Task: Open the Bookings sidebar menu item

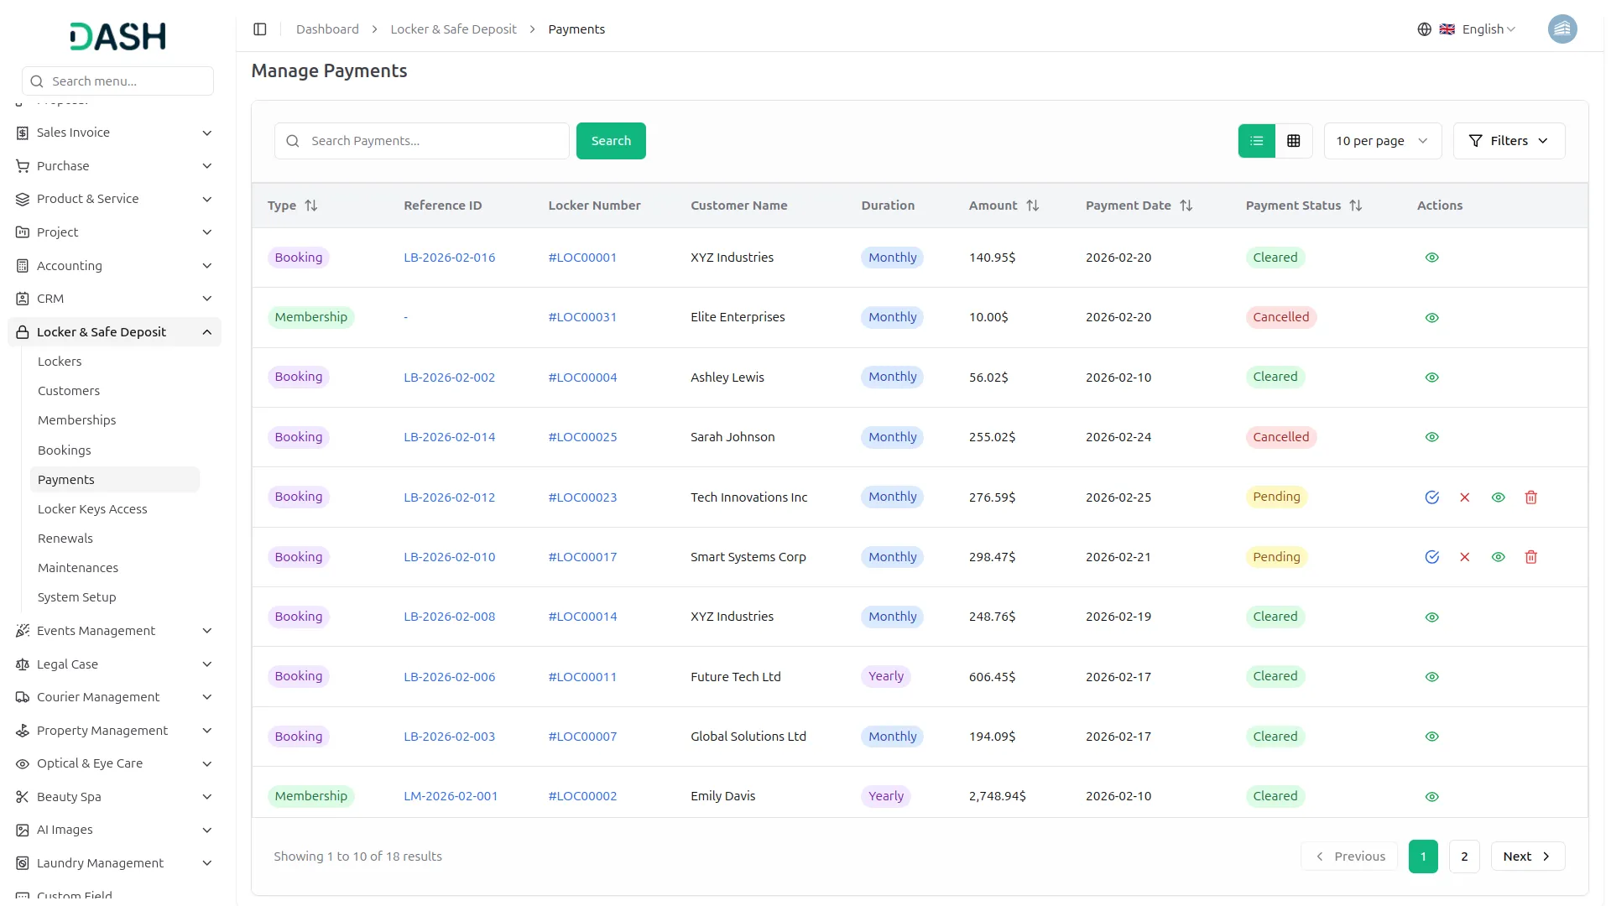Action: point(64,450)
